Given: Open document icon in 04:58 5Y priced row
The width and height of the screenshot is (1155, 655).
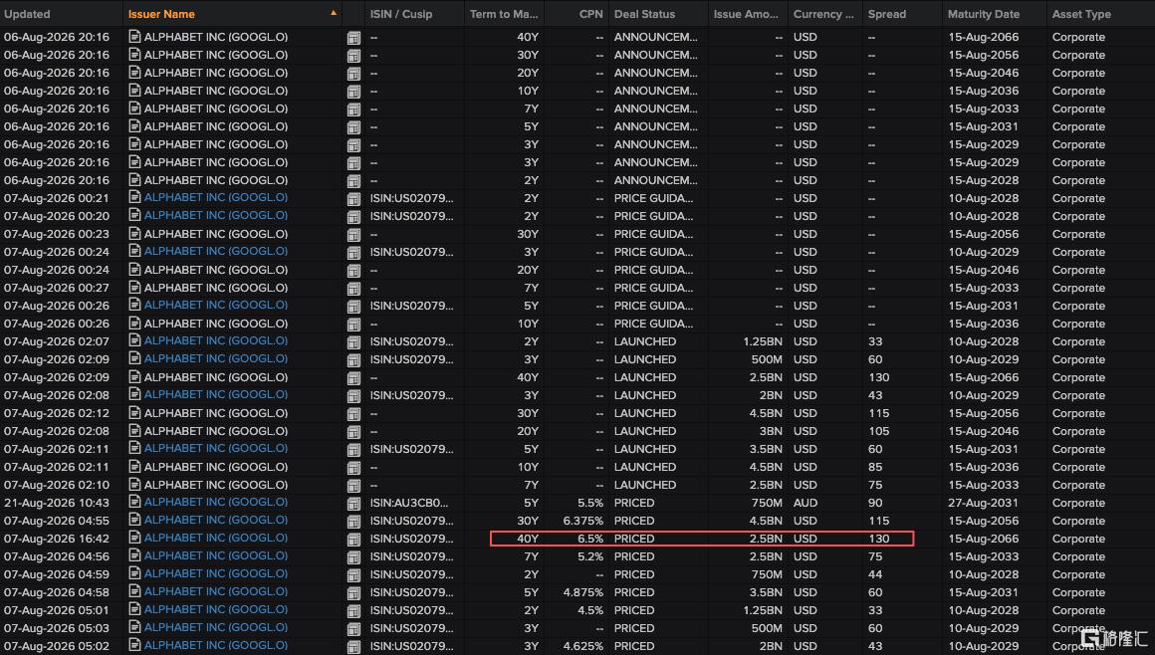Looking at the screenshot, I should [134, 591].
